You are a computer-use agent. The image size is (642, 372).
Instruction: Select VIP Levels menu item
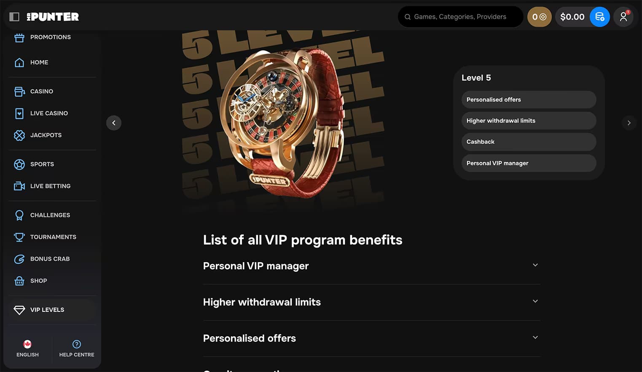point(47,310)
